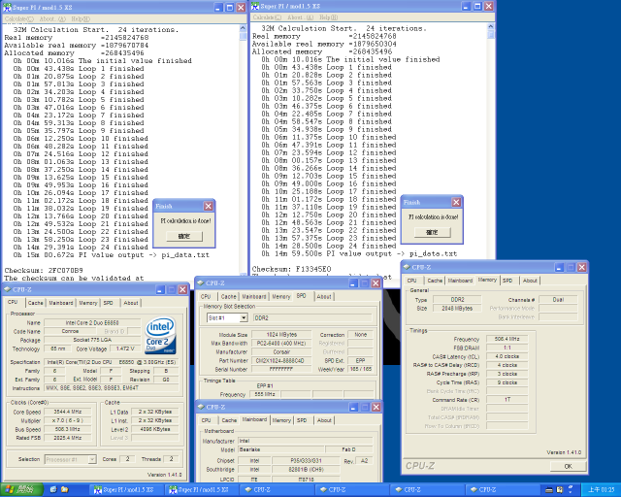Select Memory tab in CPU-Z SPD window
The image size is (621, 497).
click(281, 296)
